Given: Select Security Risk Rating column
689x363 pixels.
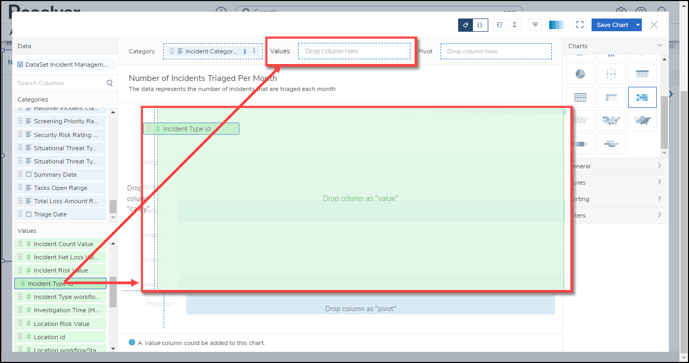Looking at the screenshot, I should (x=60, y=135).
